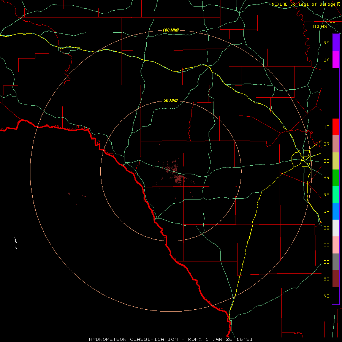Click the "ND" legend label
The image size is (342, 342).
pos(326,296)
